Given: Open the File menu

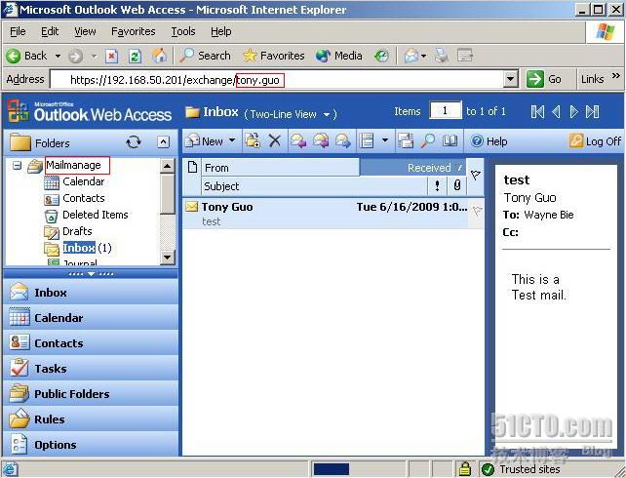Looking at the screenshot, I should coord(18,31).
